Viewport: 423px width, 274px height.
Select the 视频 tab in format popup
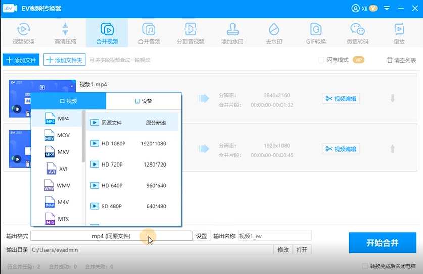pyautogui.click(x=69, y=101)
